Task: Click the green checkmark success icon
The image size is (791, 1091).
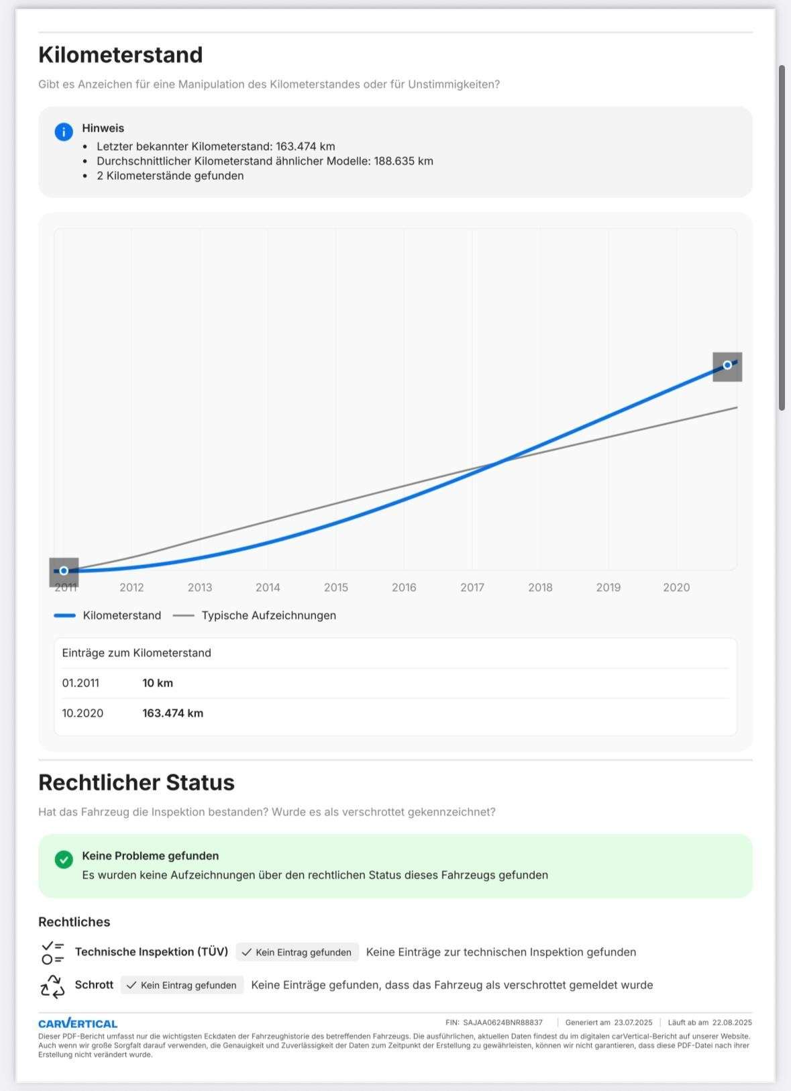Action: pos(64,860)
